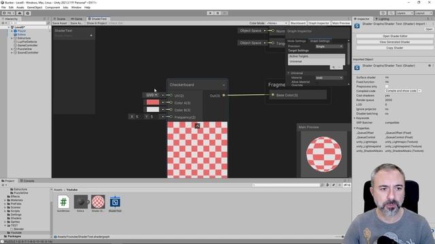Click the version control icon beside the cloud icon
435x244 pixels.
pos(27,13)
